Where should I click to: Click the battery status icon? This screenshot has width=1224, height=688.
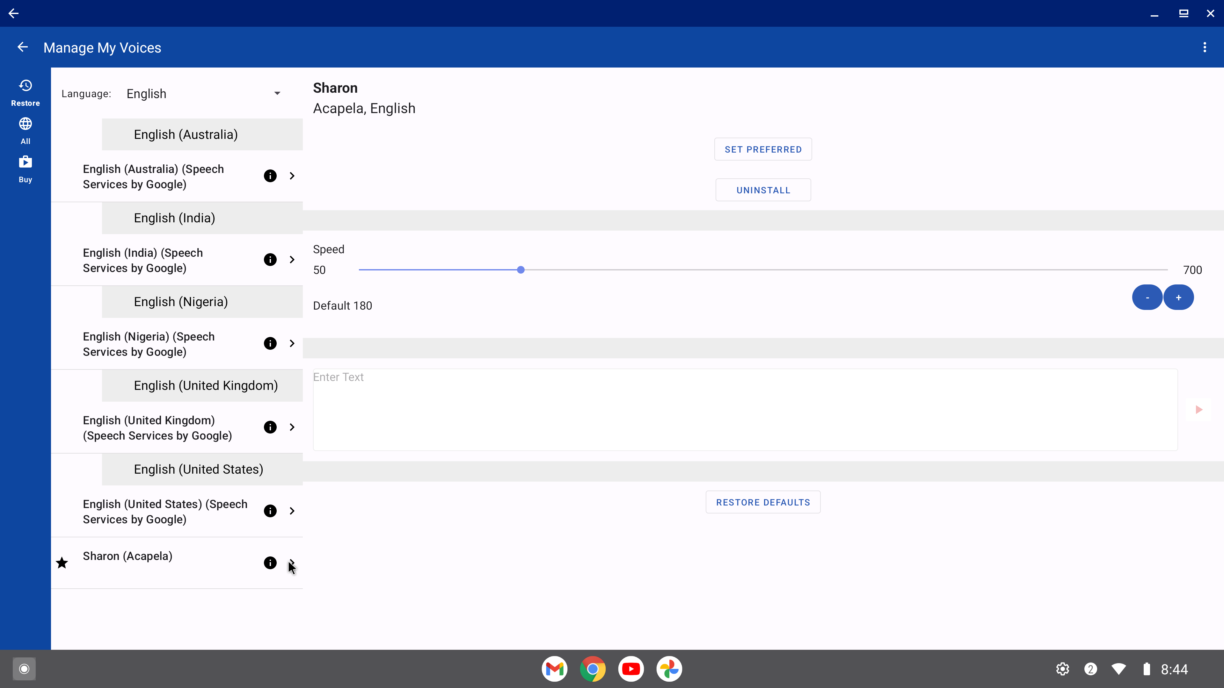pos(1147,669)
